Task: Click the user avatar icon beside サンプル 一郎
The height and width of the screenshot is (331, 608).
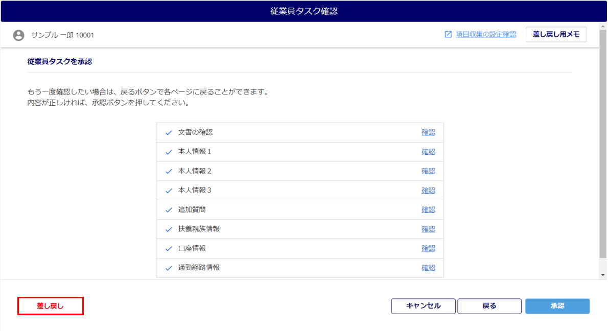Action: (18, 35)
